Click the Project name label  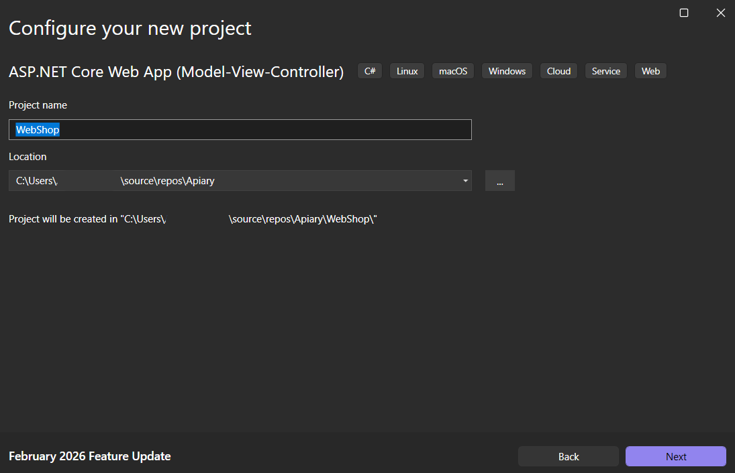38,105
